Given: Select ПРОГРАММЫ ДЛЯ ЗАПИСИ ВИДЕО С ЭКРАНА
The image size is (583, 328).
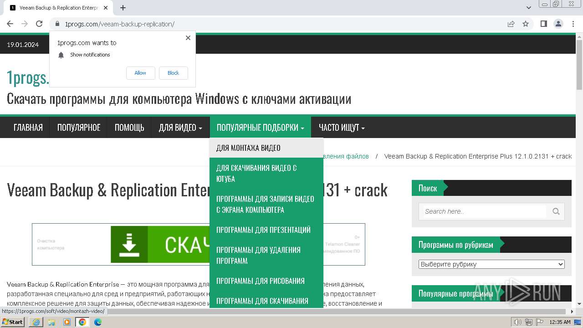Looking at the screenshot, I should [x=266, y=204].
